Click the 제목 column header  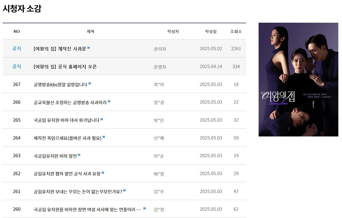pos(91,31)
